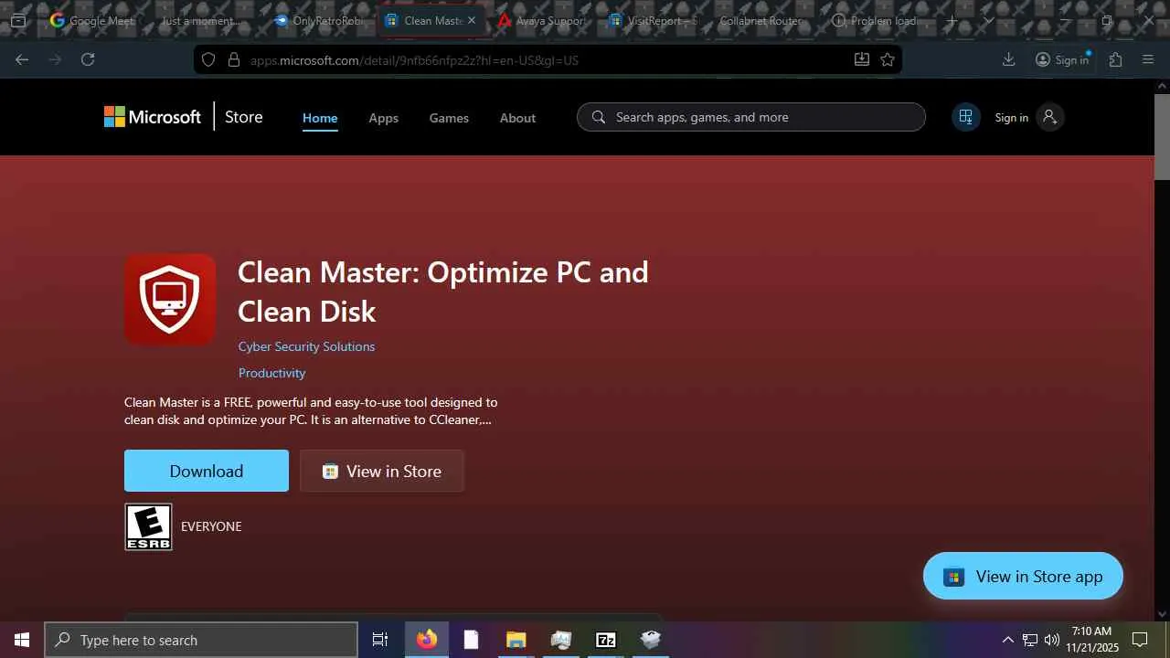Click the floating View in Store app button
Image resolution: width=1170 pixels, height=658 pixels.
click(1023, 576)
